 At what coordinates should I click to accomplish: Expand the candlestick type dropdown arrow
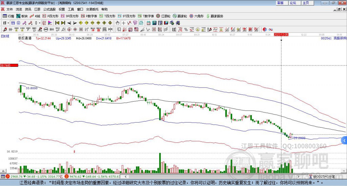[40, 23]
